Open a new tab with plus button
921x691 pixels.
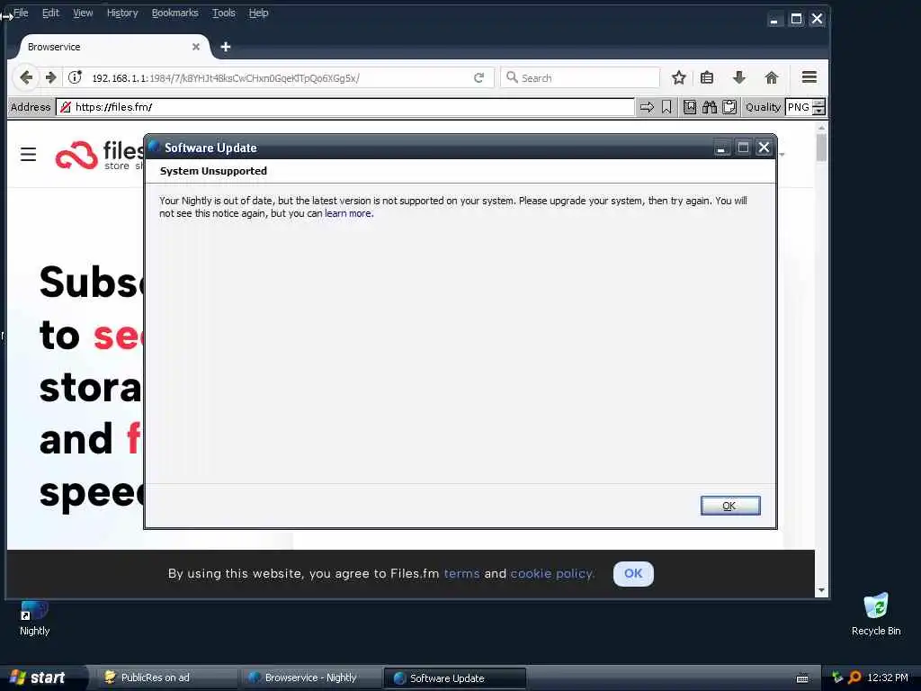click(226, 47)
